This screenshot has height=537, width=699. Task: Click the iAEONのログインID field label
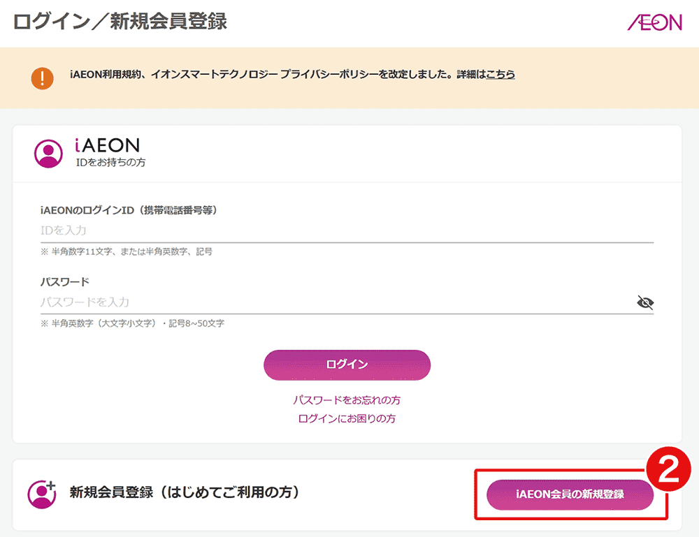tap(129, 210)
